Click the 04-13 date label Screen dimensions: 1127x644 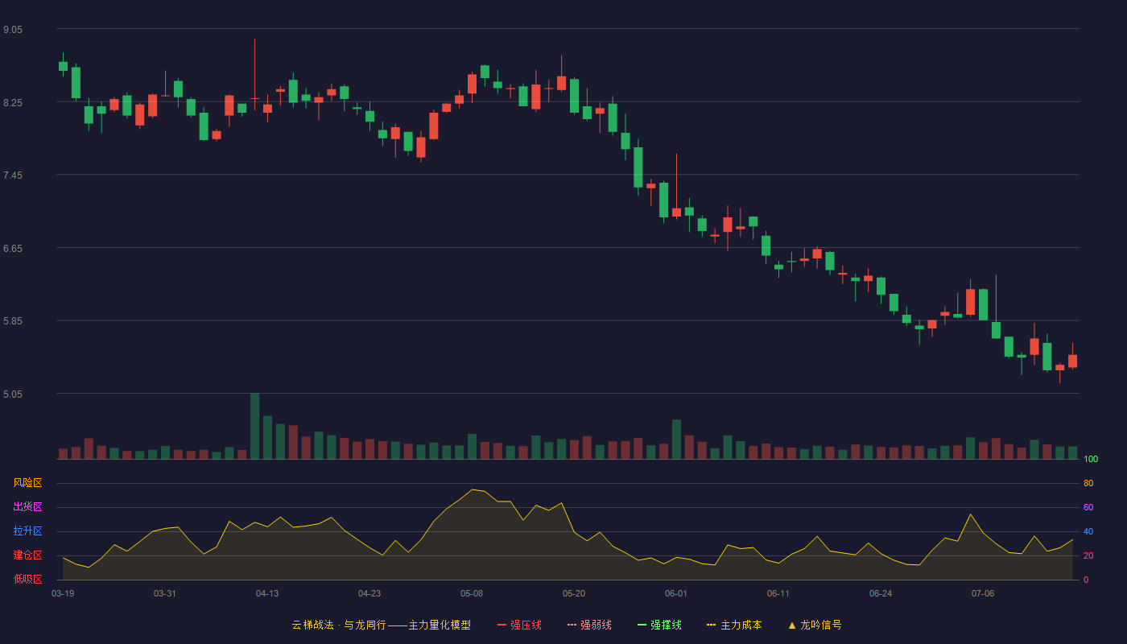pos(267,593)
